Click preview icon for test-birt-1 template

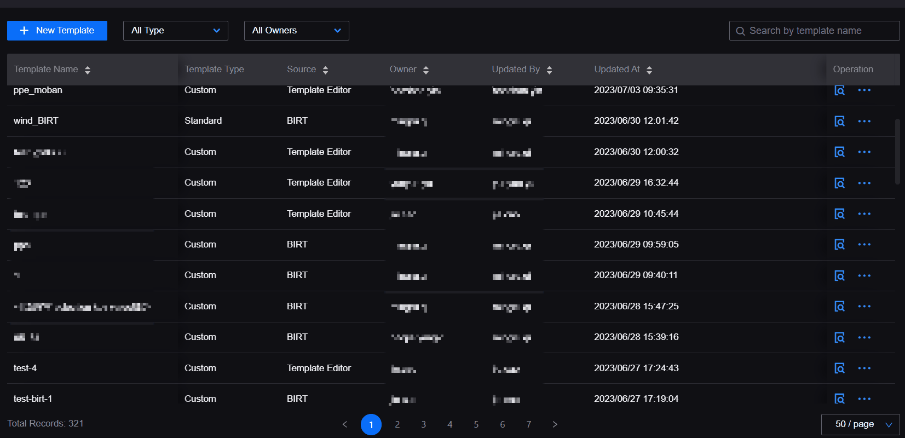(x=839, y=399)
